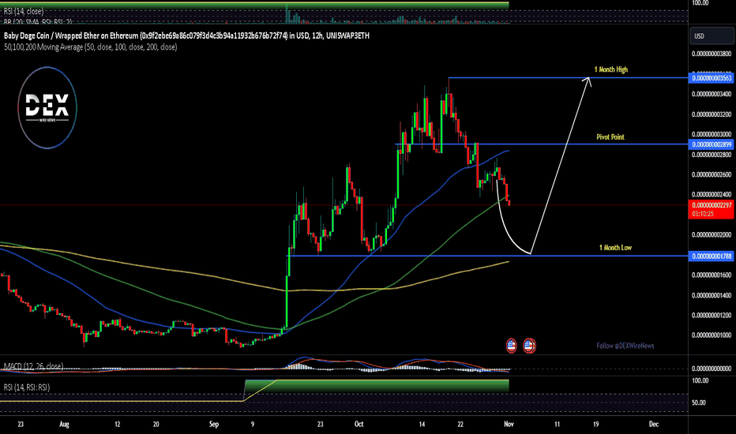This screenshot has height=434, width=736.
Task: Click the Oct label on the time axis
Action: pos(359,425)
